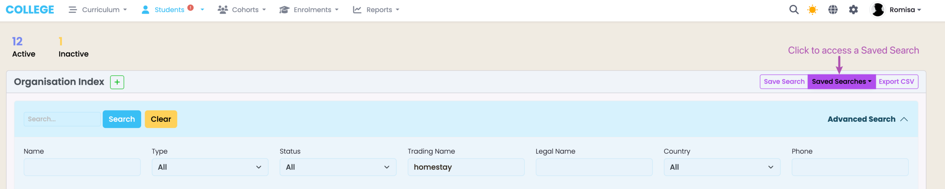
Task: Click the Students red alert badge
Action: pyautogui.click(x=190, y=7)
